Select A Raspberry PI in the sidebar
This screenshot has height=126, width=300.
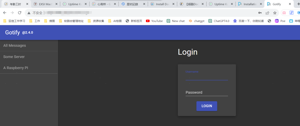[29, 68]
